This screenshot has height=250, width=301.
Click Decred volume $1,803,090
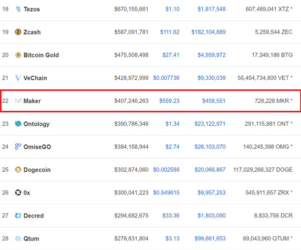tap(211, 215)
